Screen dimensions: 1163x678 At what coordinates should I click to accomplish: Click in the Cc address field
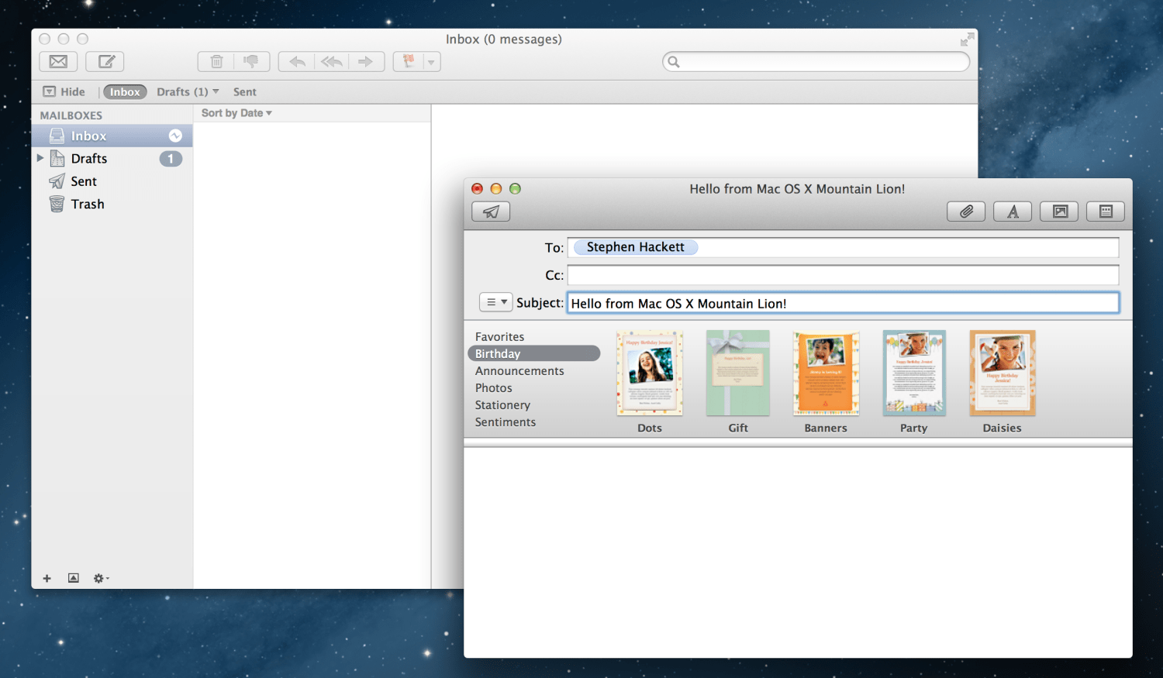click(x=843, y=275)
